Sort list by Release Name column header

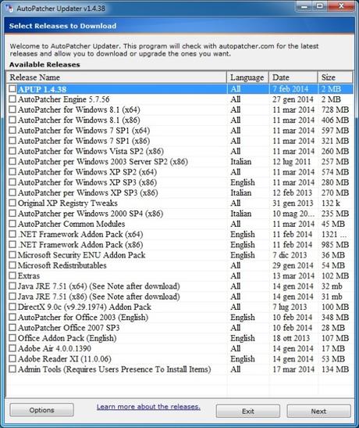click(116, 77)
